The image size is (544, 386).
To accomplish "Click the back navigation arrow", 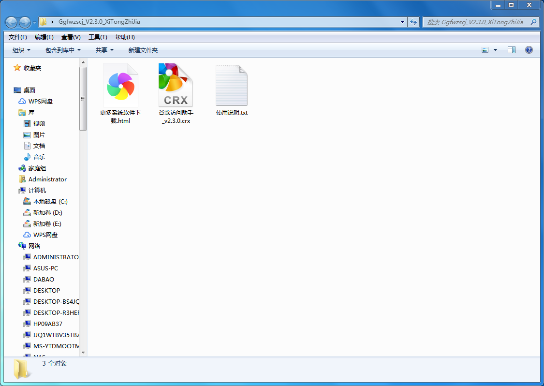I will pos(12,23).
